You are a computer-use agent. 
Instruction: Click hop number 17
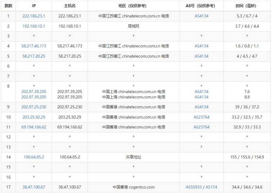[8, 187]
